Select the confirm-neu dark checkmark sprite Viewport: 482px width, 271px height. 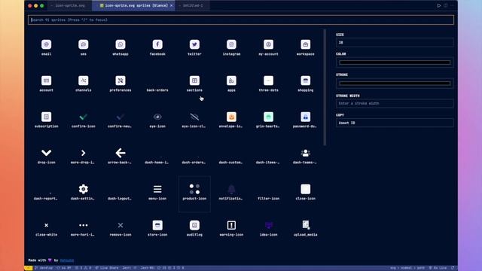pyautogui.click(x=120, y=117)
